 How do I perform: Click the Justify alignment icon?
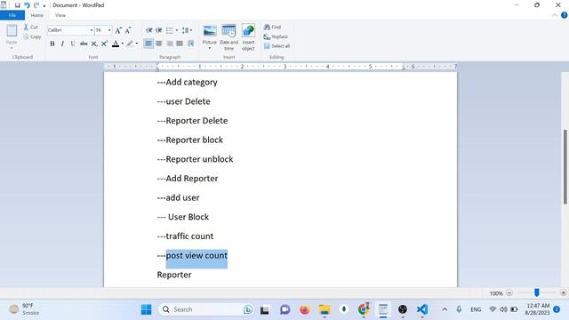(x=180, y=44)
